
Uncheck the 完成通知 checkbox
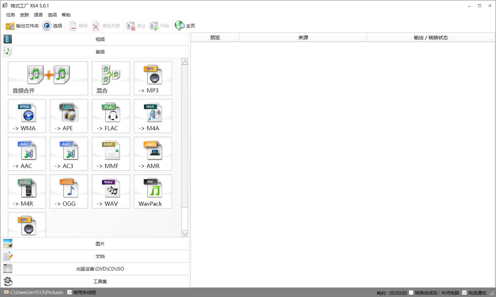[464, 293]
